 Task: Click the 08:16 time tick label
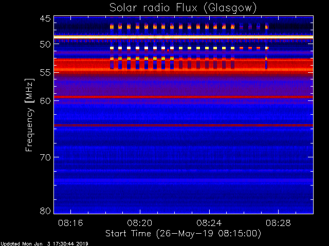pos(70,223)
